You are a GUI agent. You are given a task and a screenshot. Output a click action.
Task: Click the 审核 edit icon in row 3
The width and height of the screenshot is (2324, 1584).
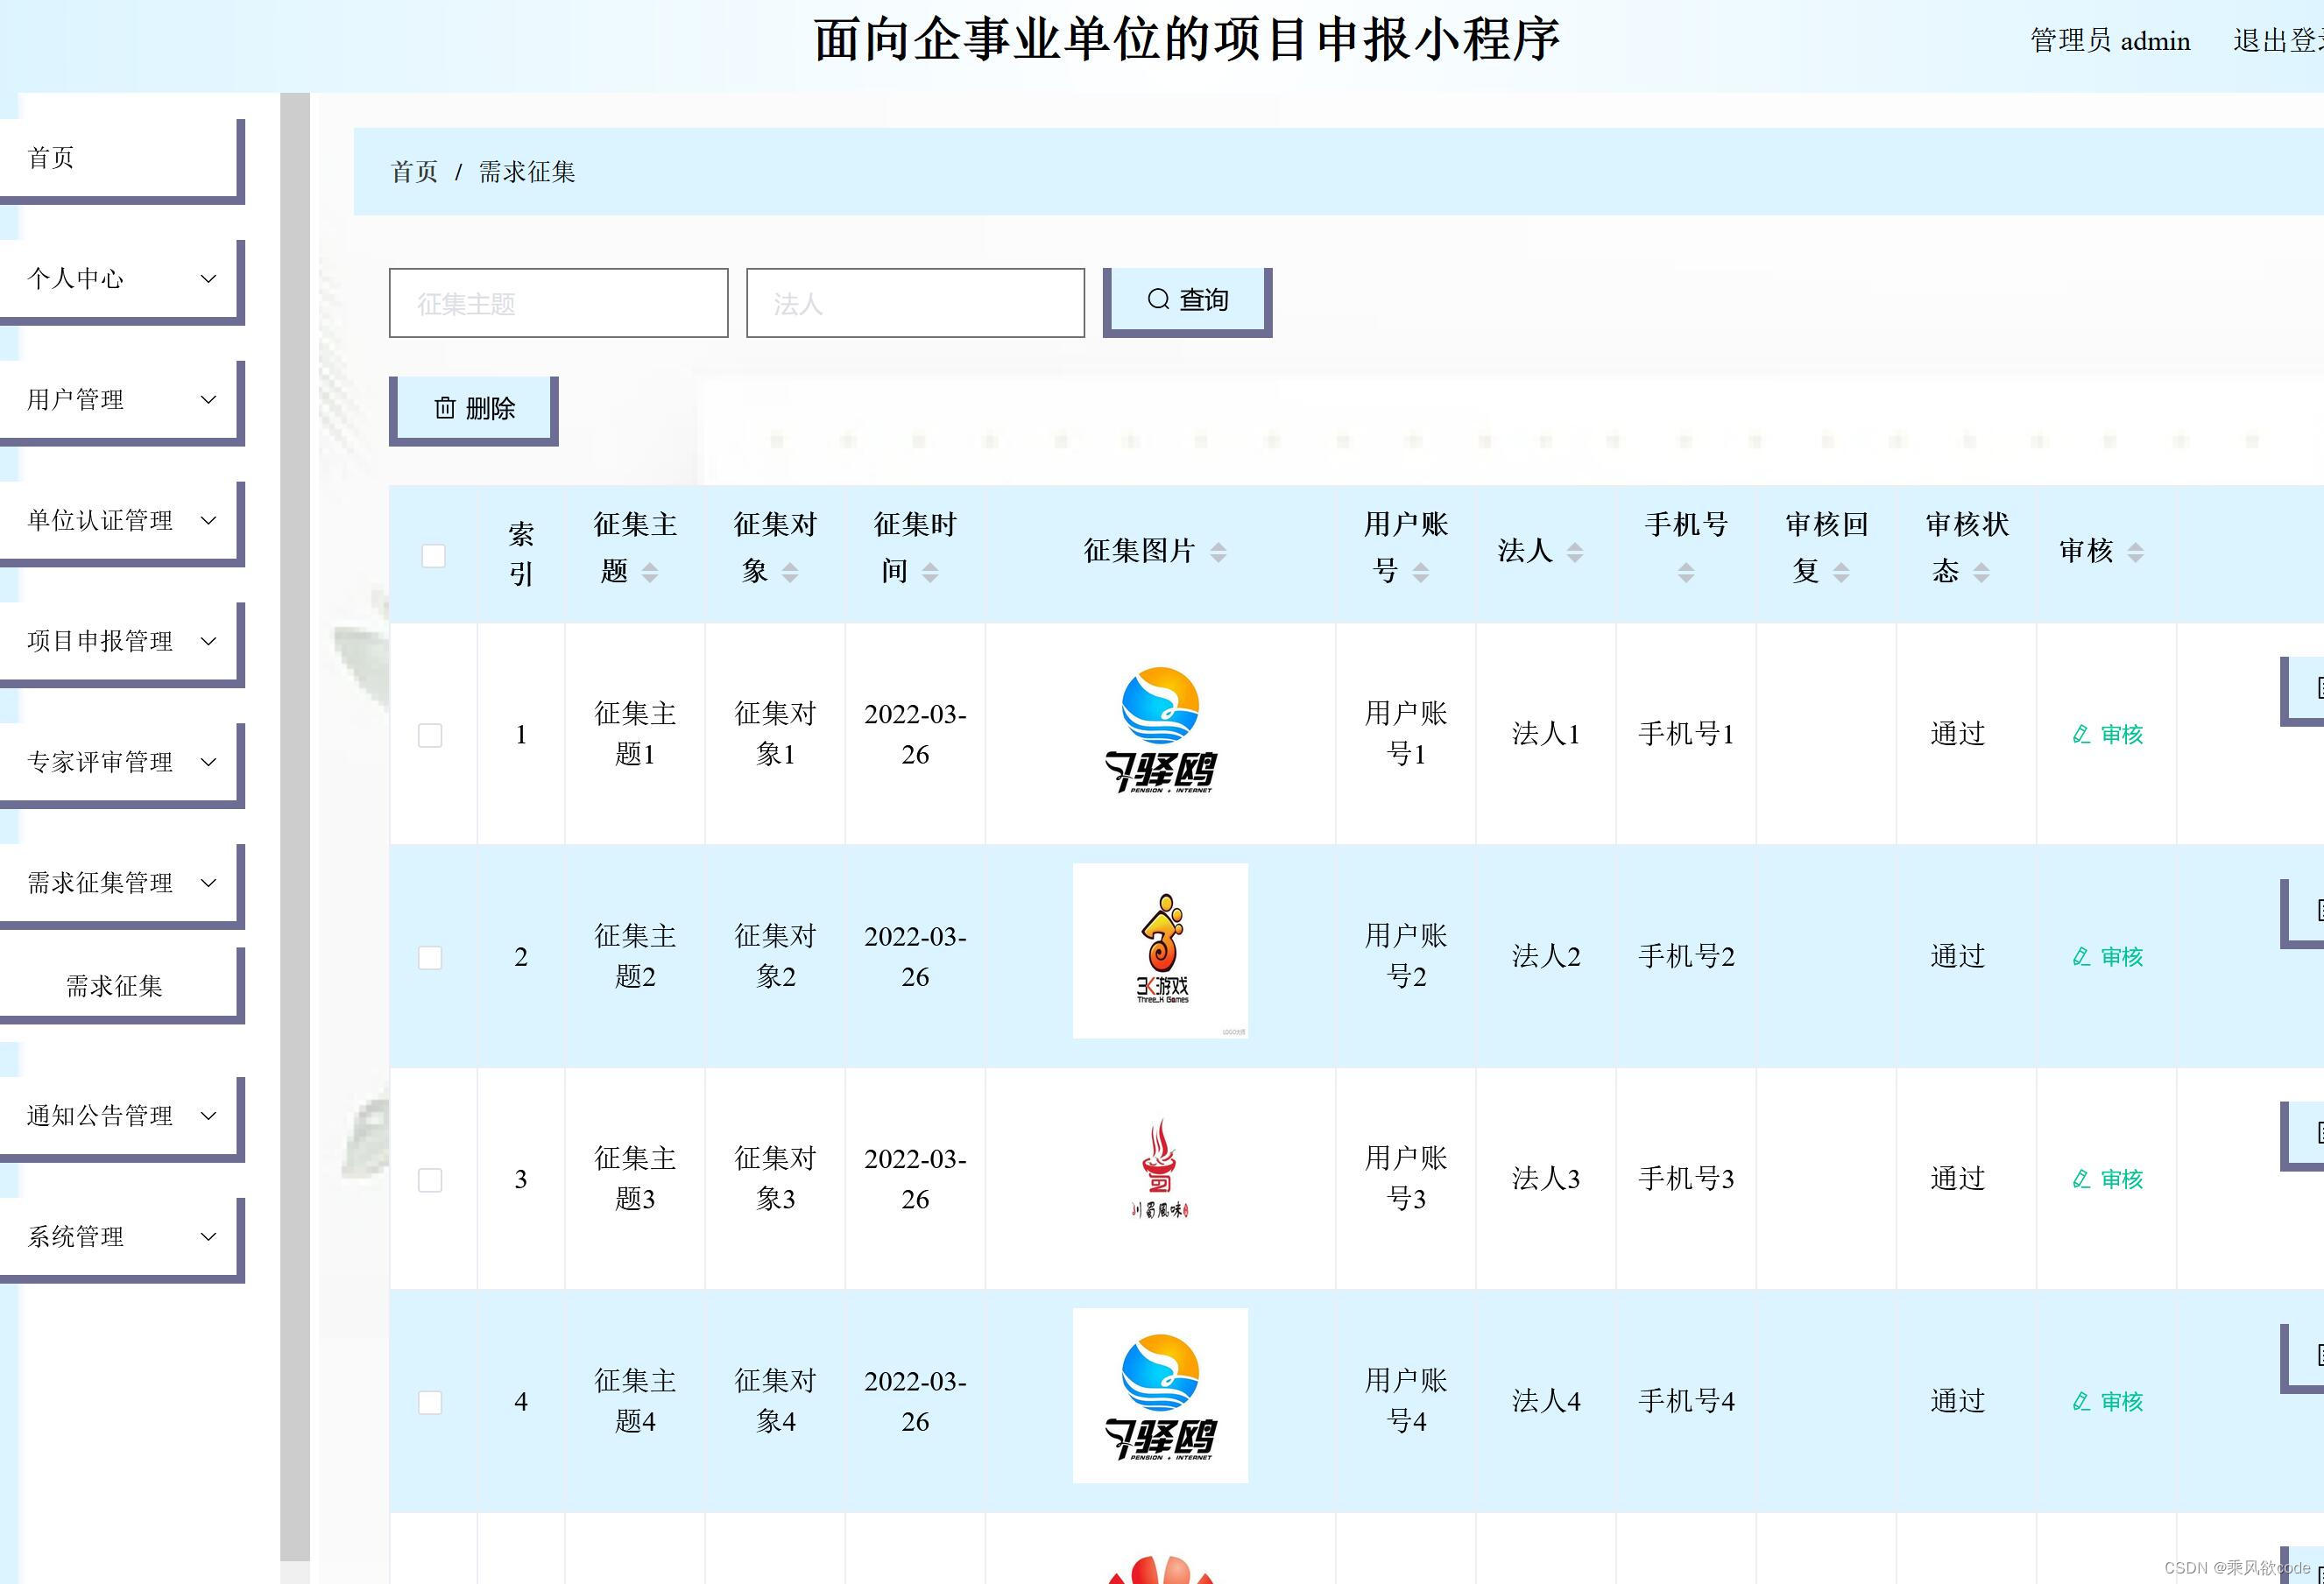(x=2081, y=1179)
